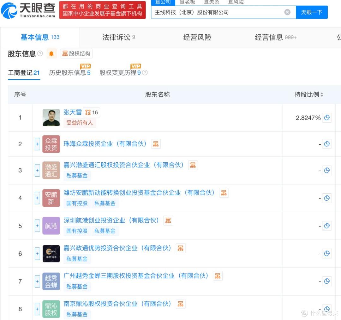Sort by 持股比例 column arrows
This screenshot has height=320, width=341.
click(x=322, y=95)
